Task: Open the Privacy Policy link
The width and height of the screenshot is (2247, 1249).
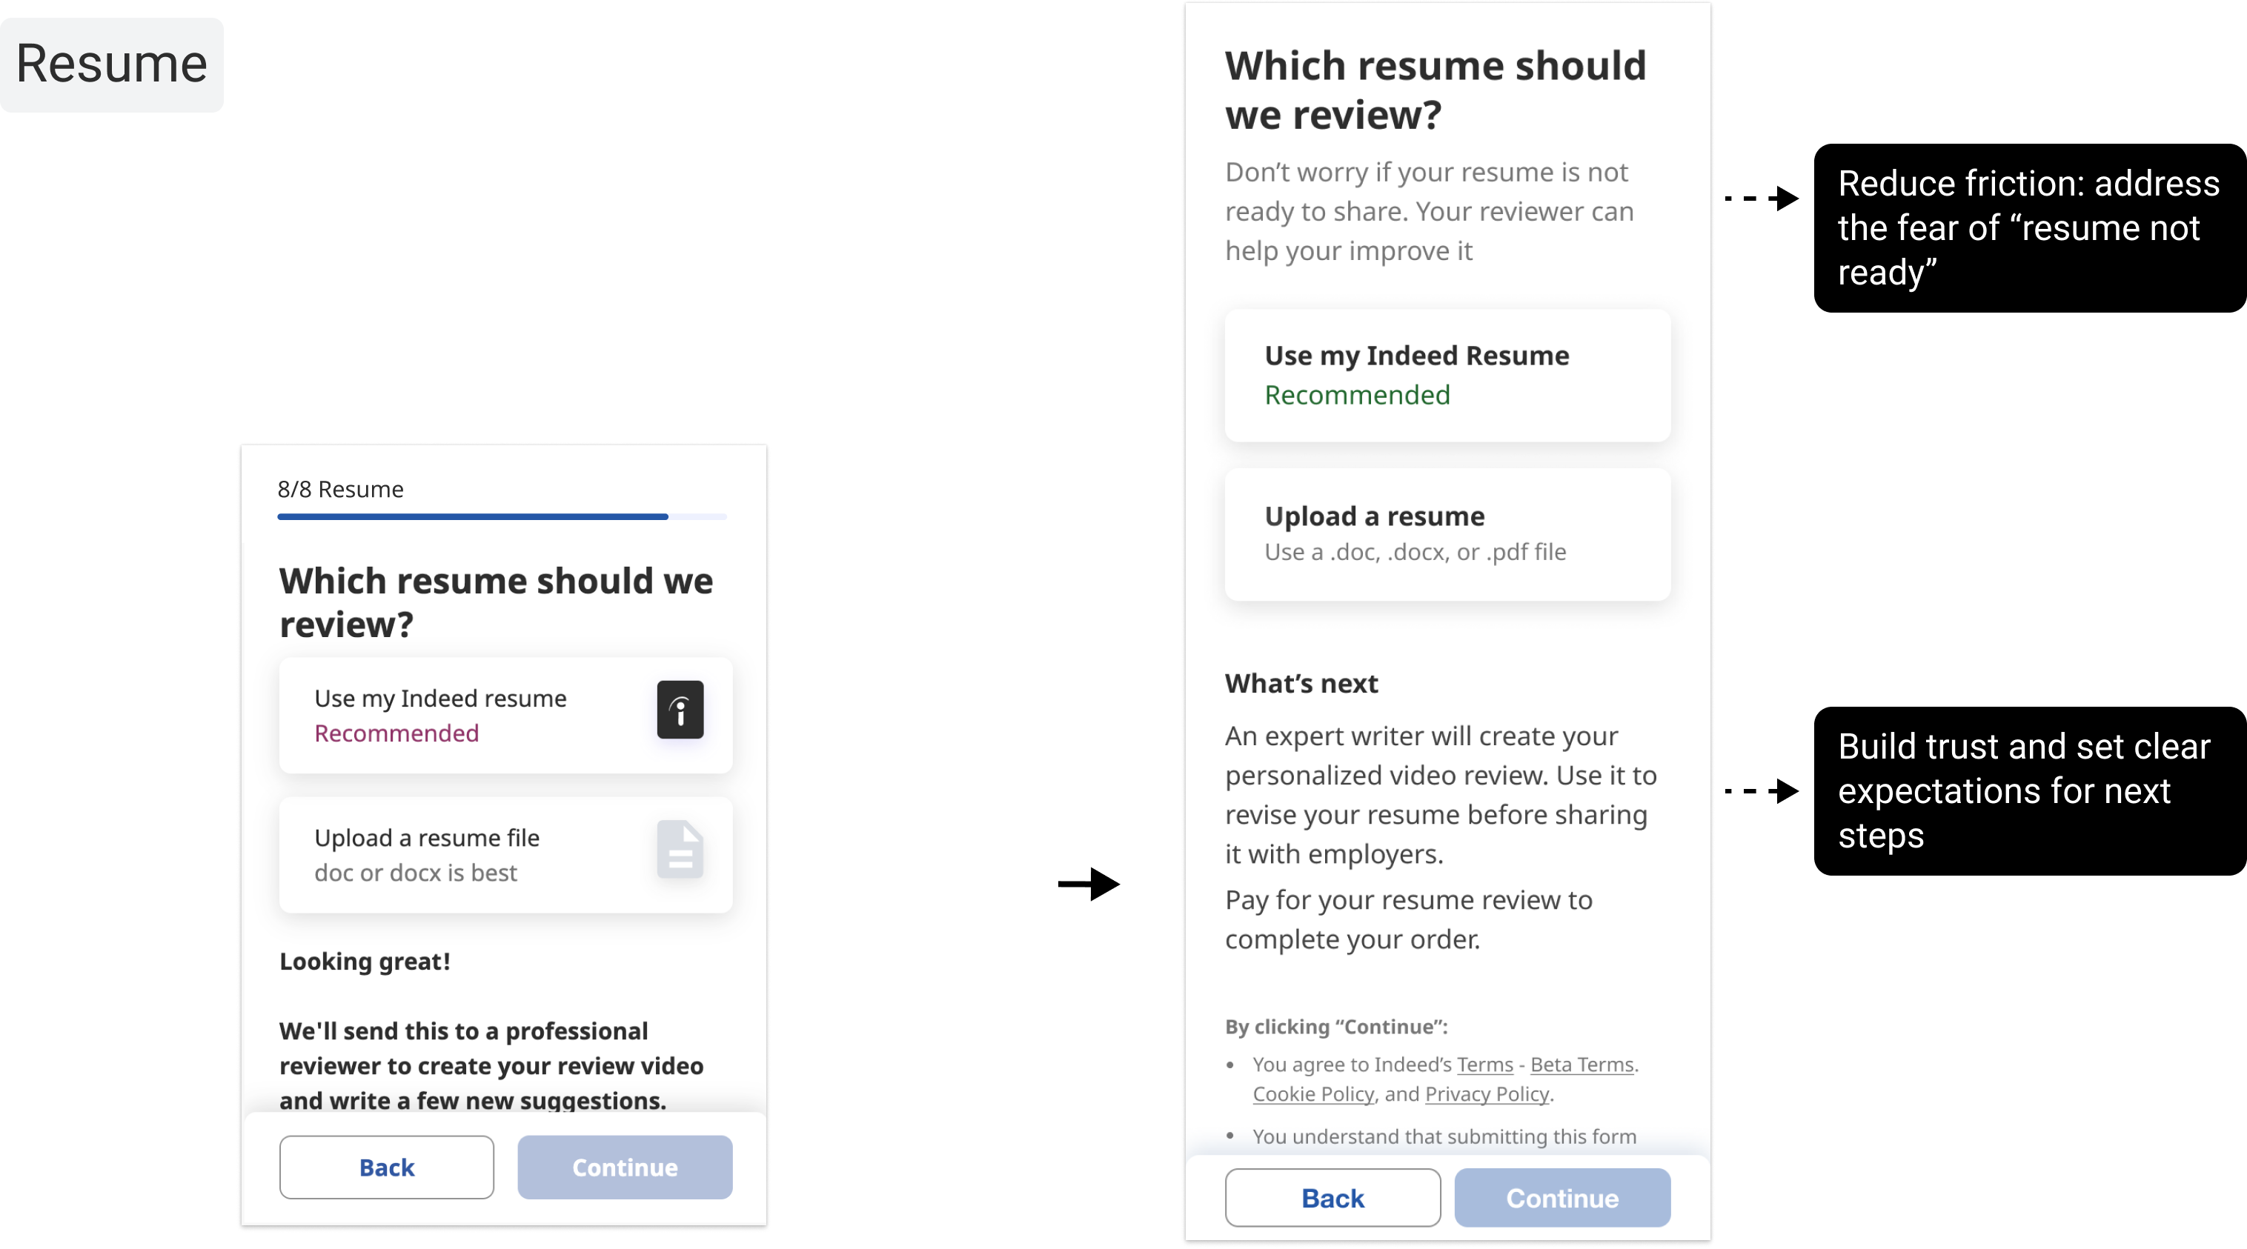Action: click(x=1487, y=1095)
